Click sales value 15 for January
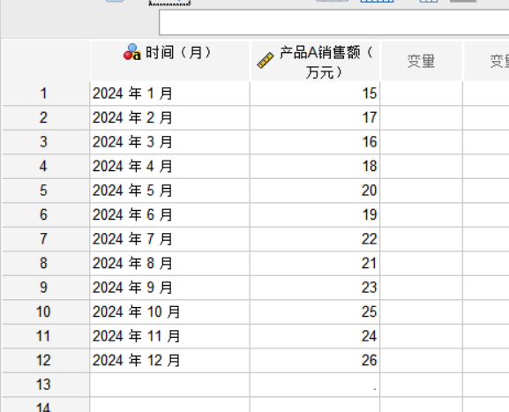This screenshot has width=509, height=412. (315, 94)
